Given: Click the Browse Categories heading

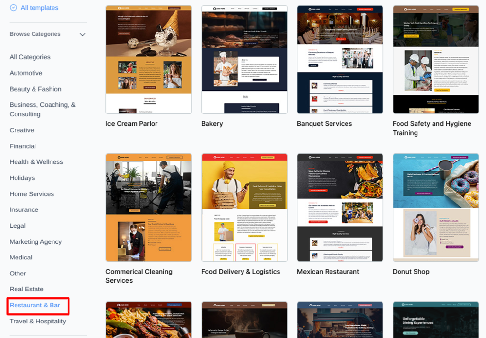Looking at the screenshot, I should (35, 34).
